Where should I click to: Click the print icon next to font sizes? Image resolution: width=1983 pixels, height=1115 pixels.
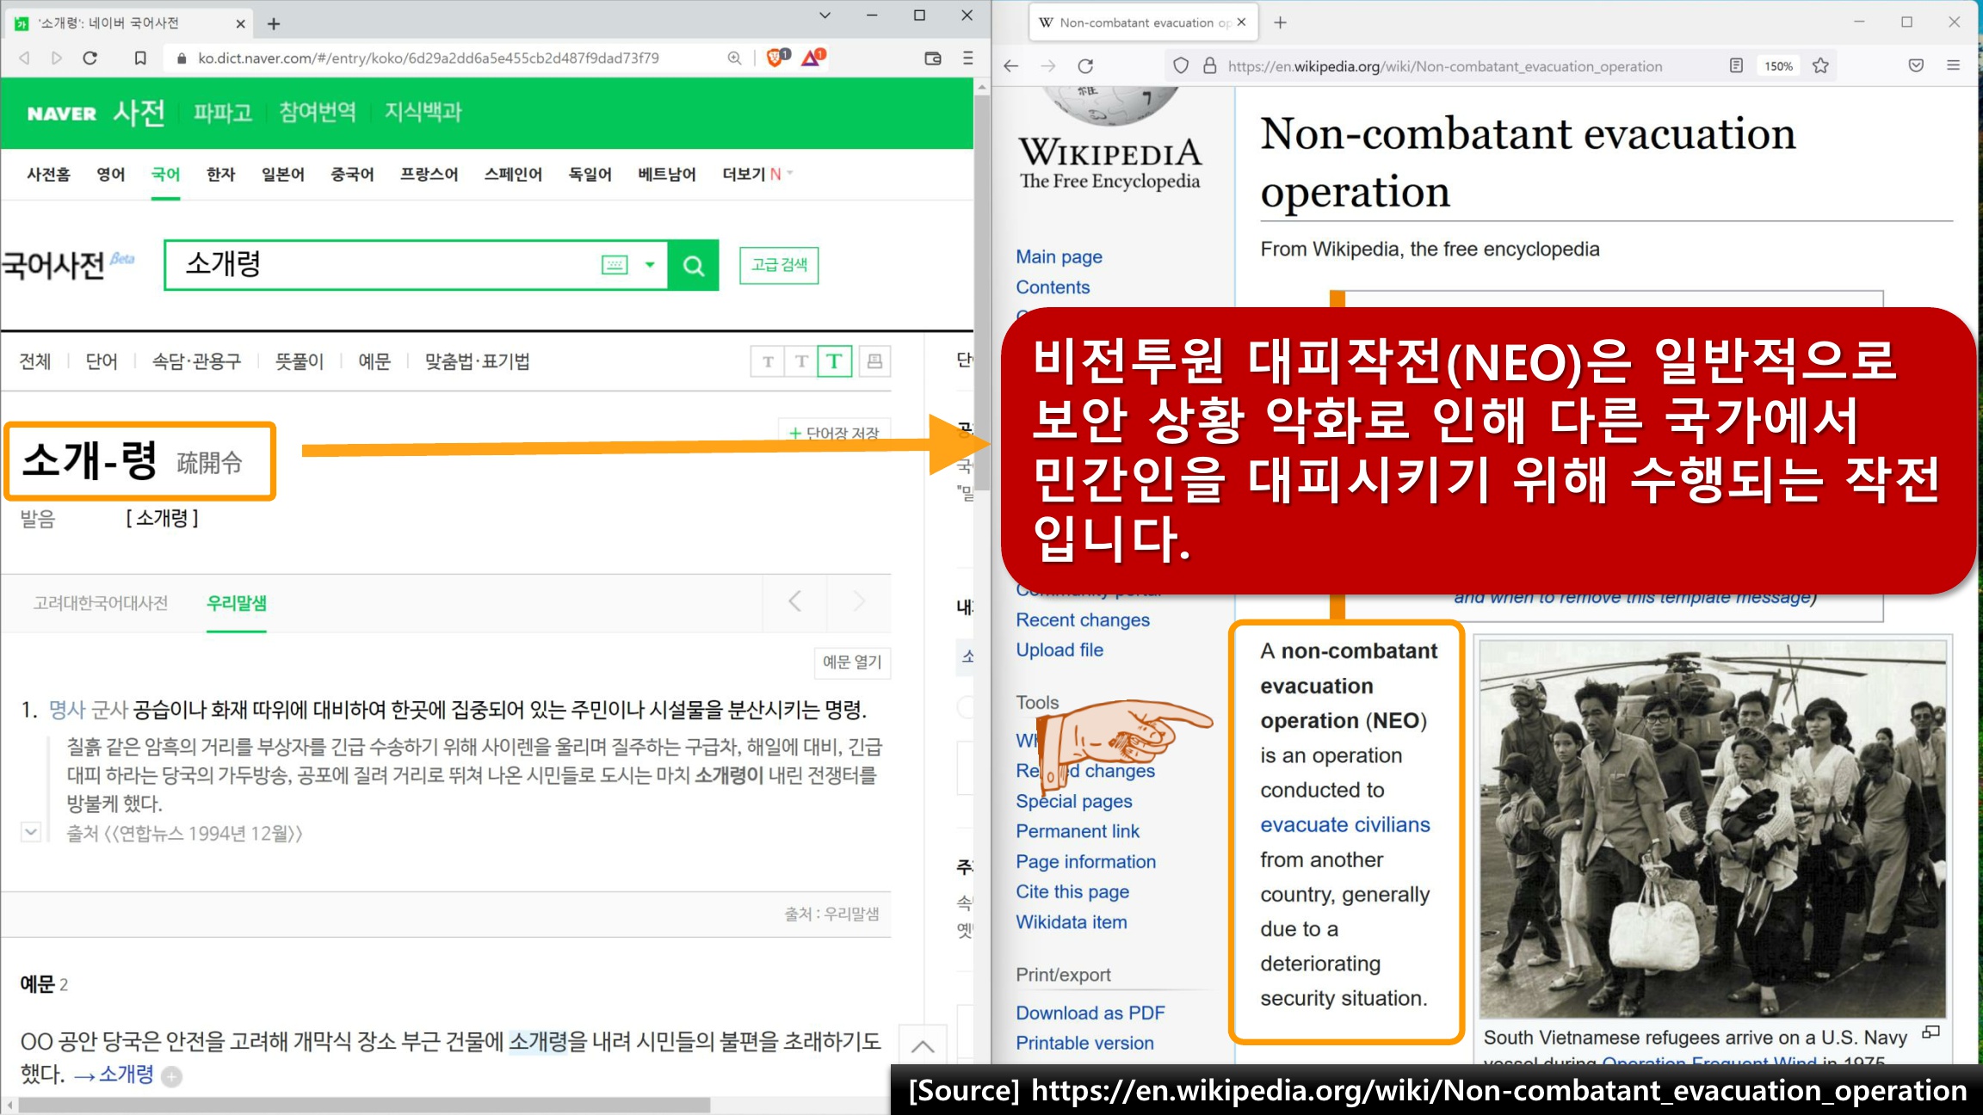874,361
